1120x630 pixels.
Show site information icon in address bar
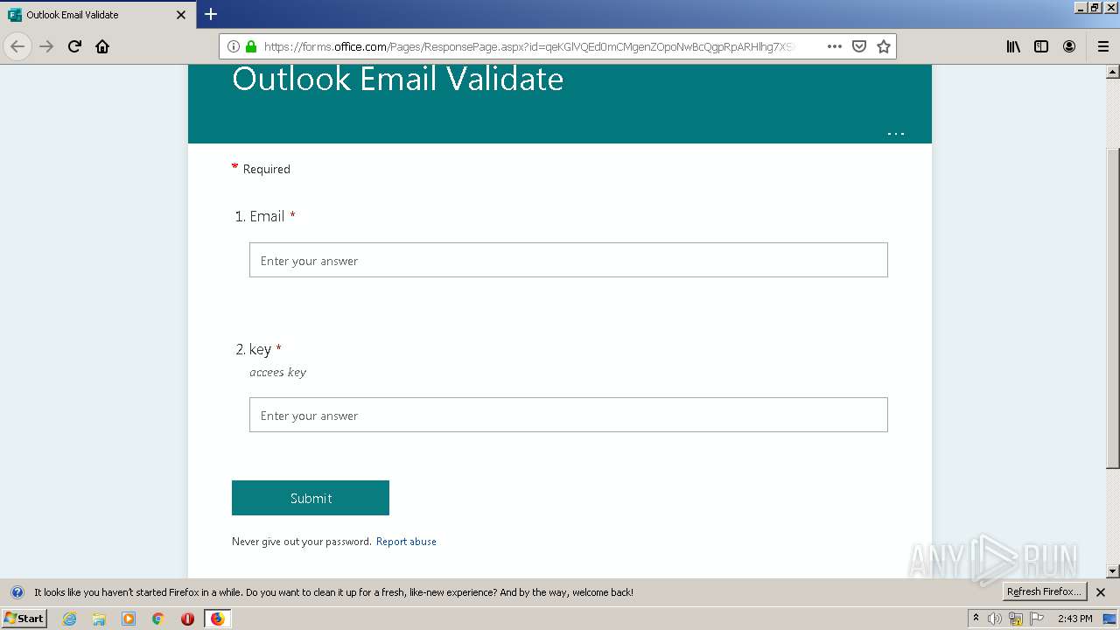click(234, 46)
